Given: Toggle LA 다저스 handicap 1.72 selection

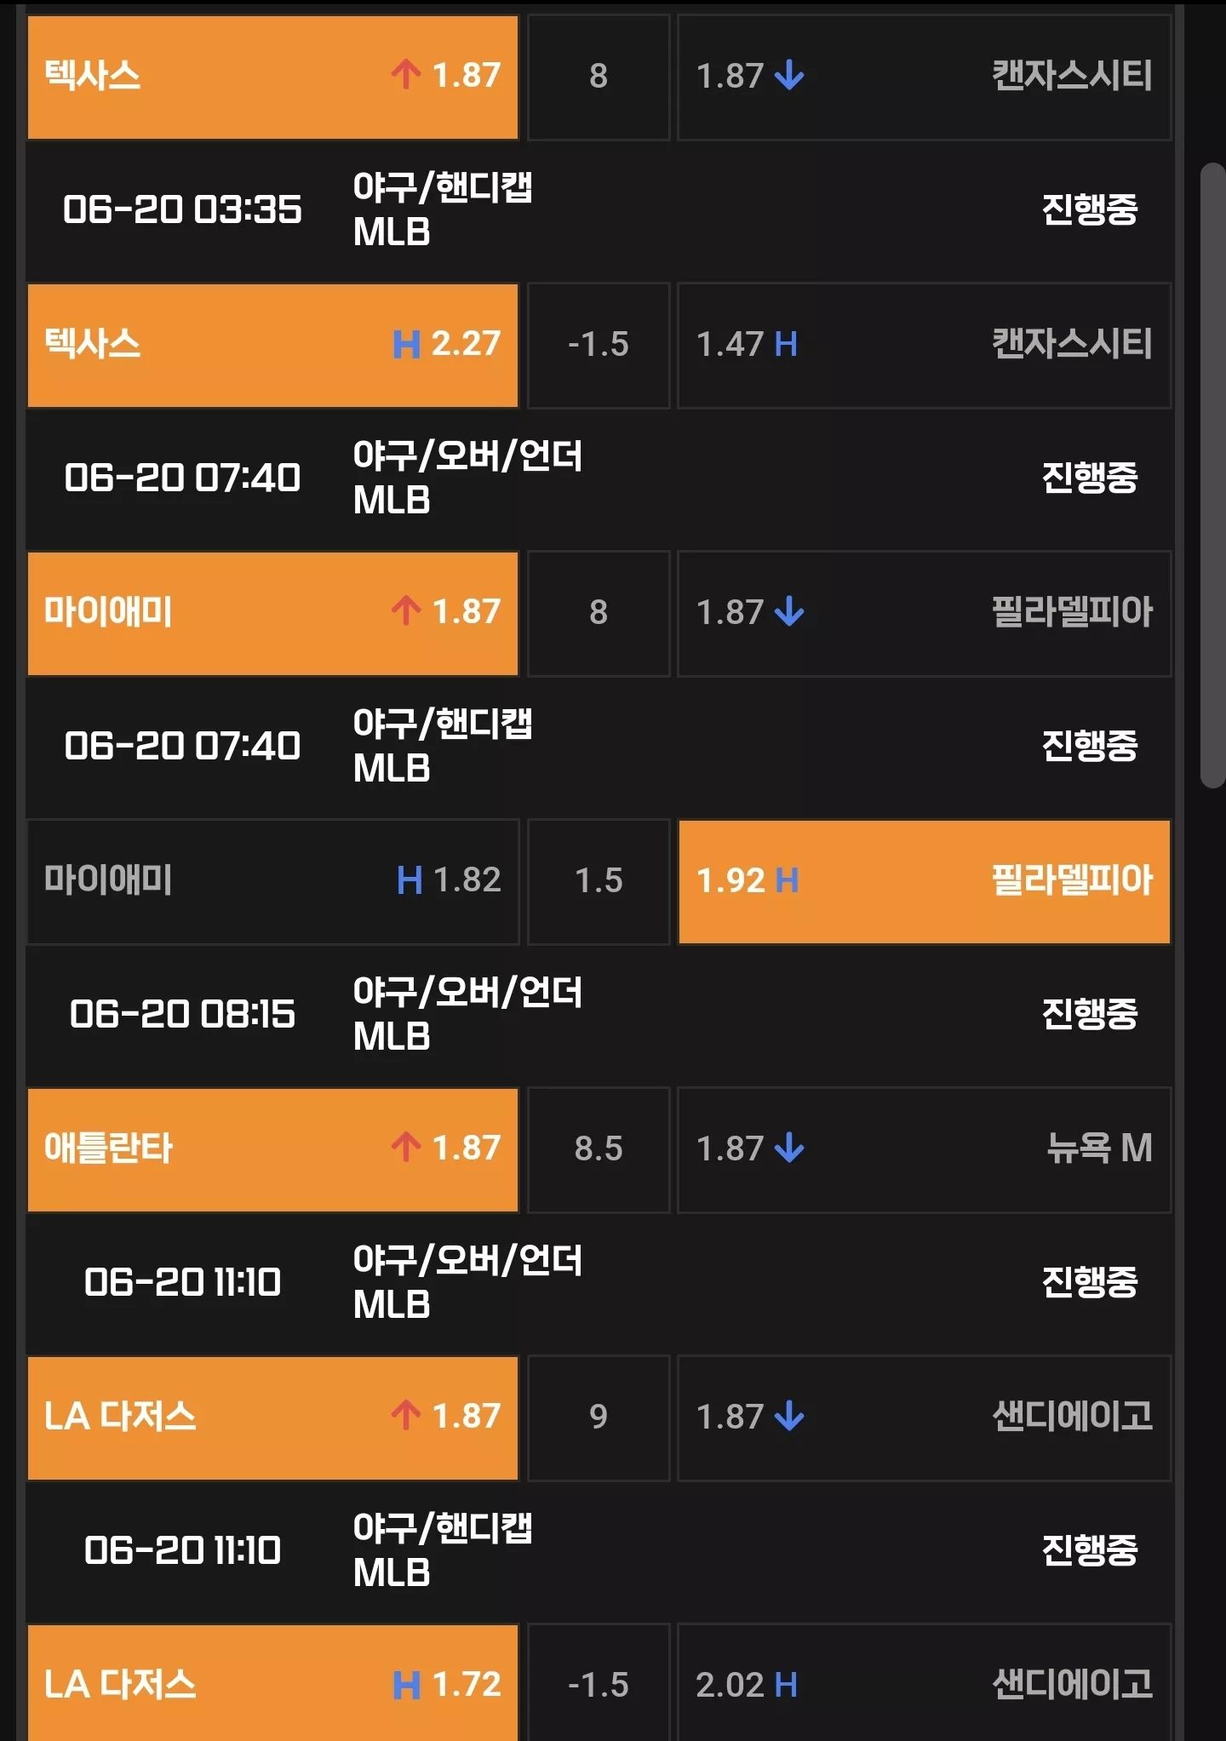Looking at the screenshot, I should click(272, 1683).
